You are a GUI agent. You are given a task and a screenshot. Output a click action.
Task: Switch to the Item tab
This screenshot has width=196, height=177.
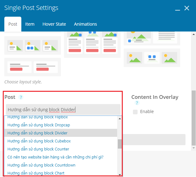click(30, 24)
